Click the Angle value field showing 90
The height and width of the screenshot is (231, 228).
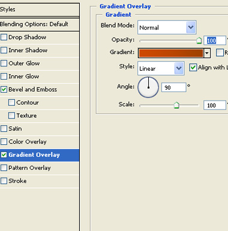click(x=174, y=87)
